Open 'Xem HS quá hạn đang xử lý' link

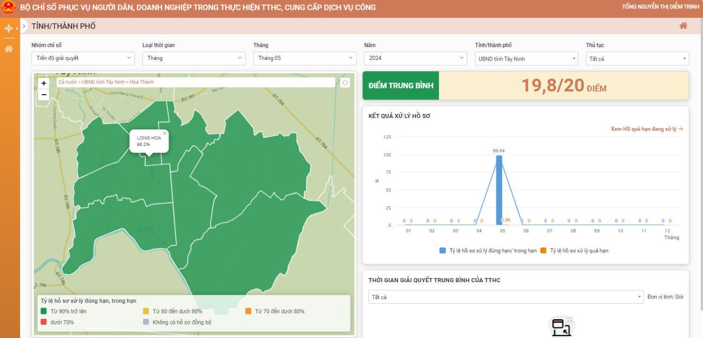coord(647,128)
